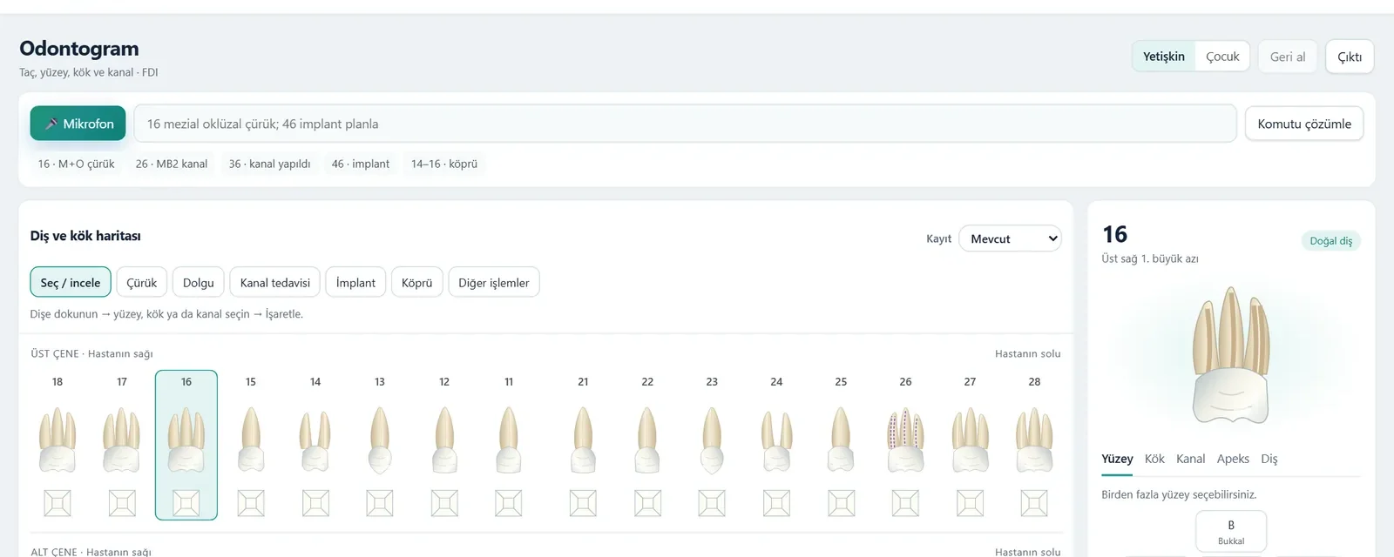Click Komutu çözümle button

[1304, 124]
